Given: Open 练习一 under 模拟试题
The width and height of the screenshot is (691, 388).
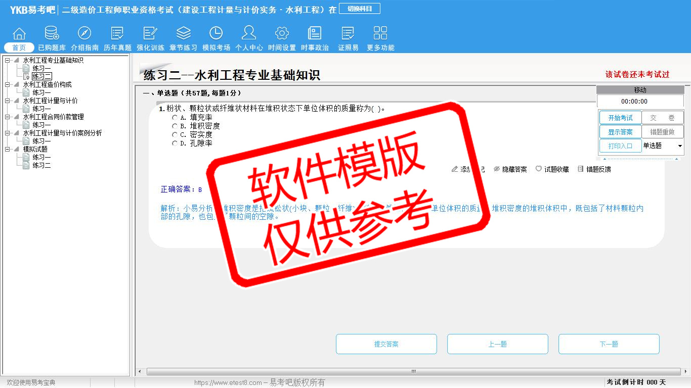Looking at the screenshot, I should click(41, 158).
